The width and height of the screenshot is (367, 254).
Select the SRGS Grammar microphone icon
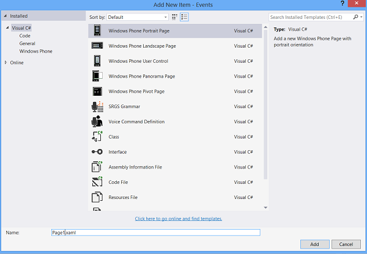[x=97, y=107]
